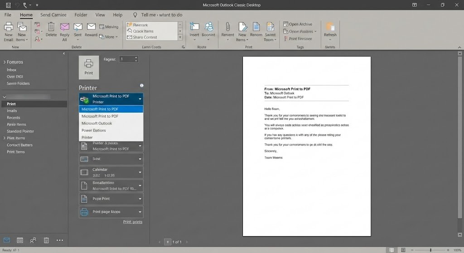The height and width of the screenshot is (253, 464).
Task: Open the Page Print dropdown
Action: tap(111, 199)
